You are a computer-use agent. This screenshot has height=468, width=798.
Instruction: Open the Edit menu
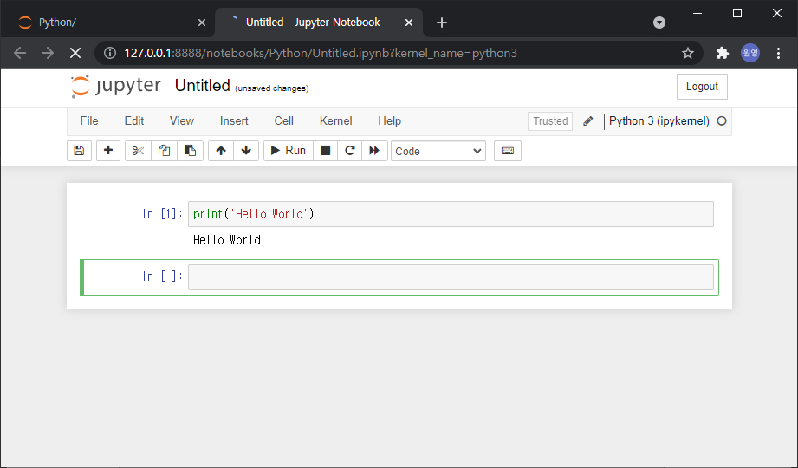[x=133, y=121]
